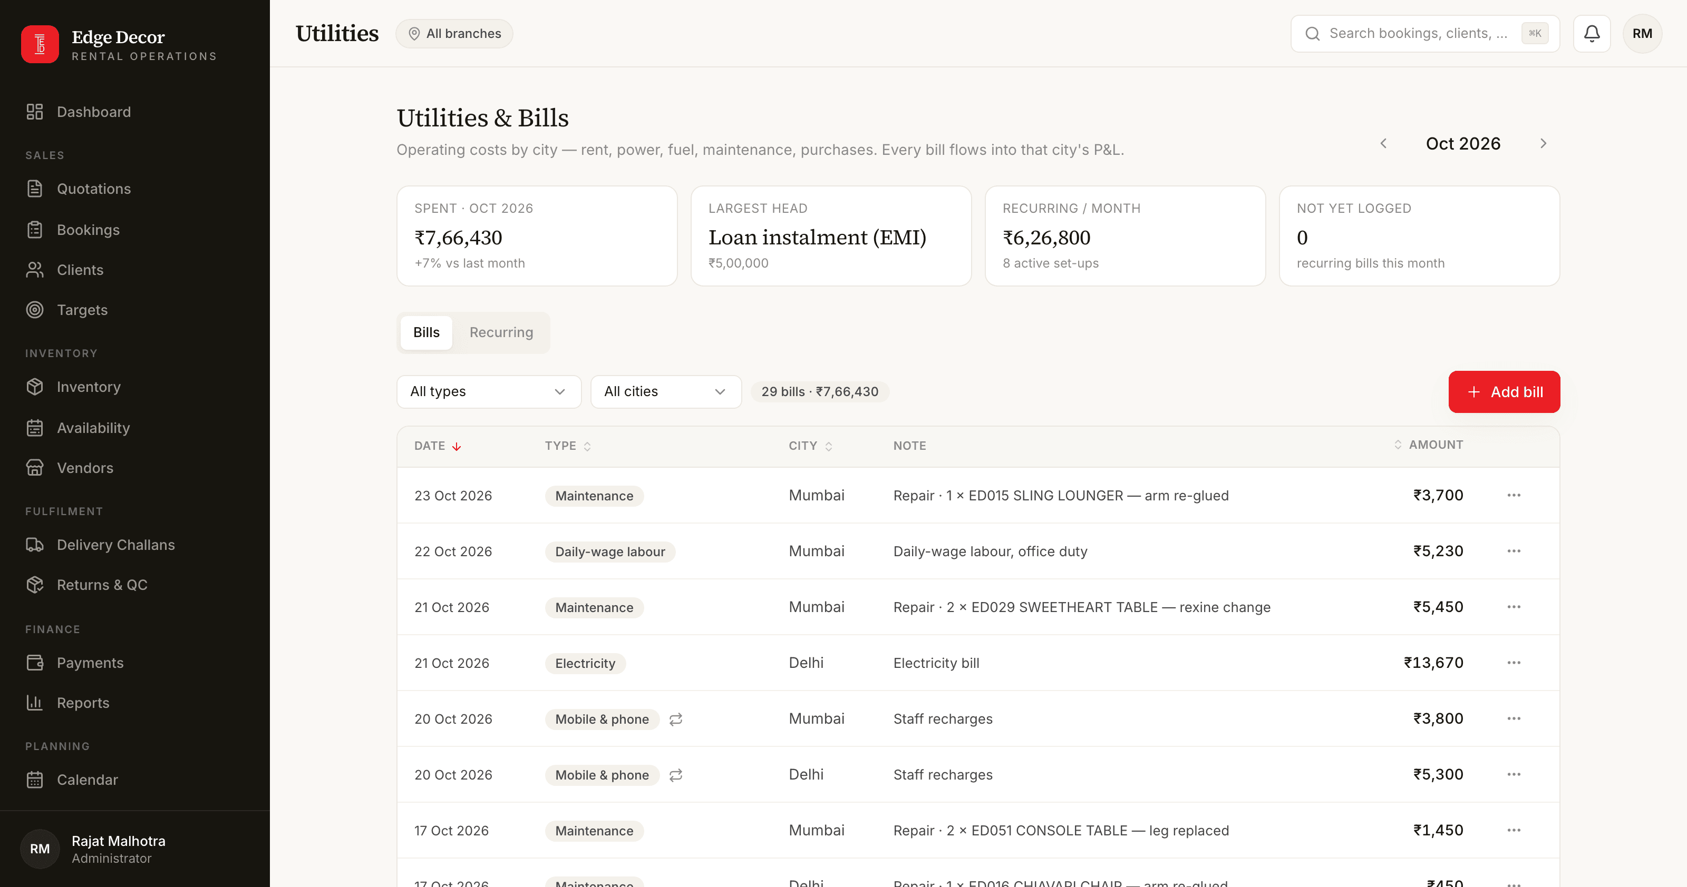
Task: Go to next month arrow
Action: point(1543,143)
